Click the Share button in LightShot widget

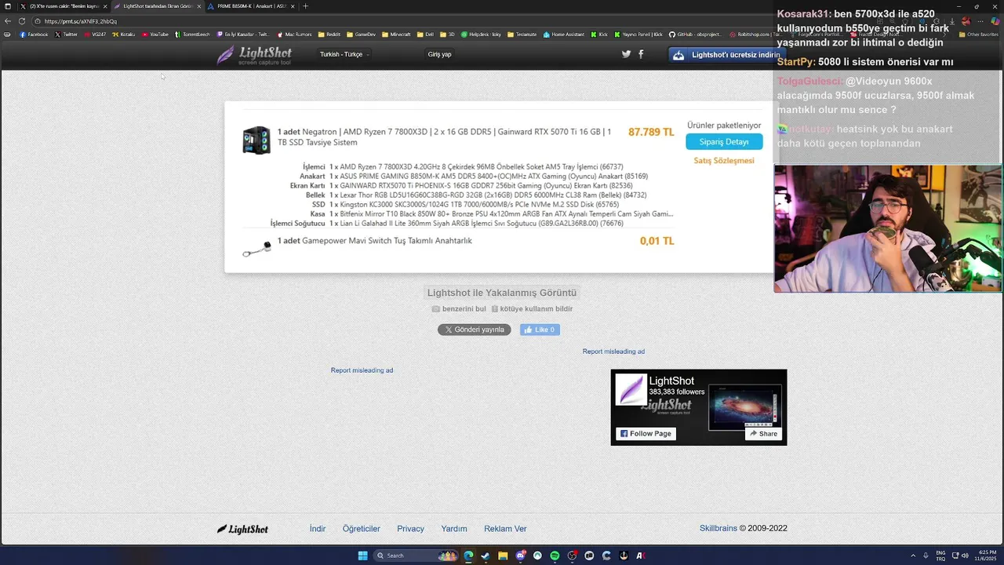pos(763,433)
